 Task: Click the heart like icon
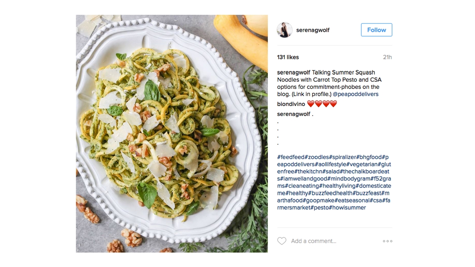click(x=282, y=241)
